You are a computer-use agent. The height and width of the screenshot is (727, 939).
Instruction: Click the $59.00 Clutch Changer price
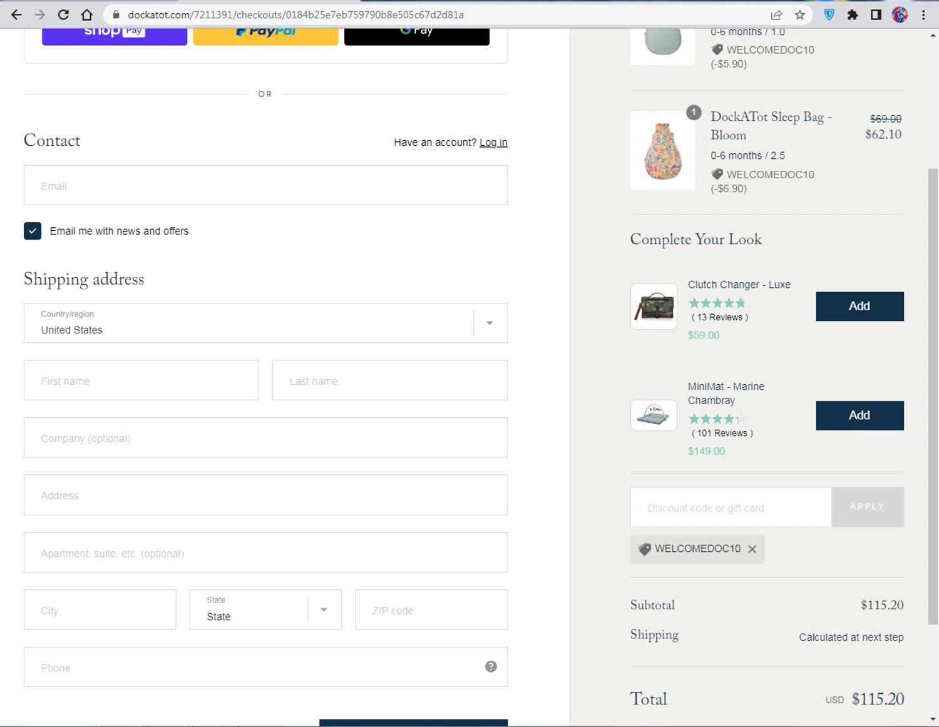coord(704,335)
